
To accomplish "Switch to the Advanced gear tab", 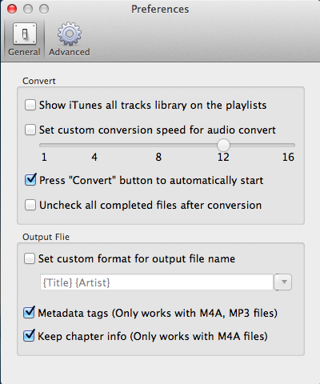I will point(70,40).
